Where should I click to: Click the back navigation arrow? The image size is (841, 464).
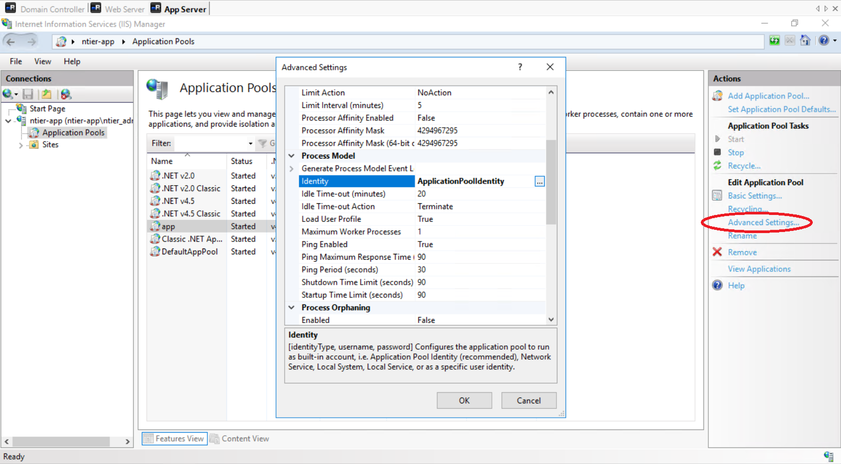(x=11, y=42)
